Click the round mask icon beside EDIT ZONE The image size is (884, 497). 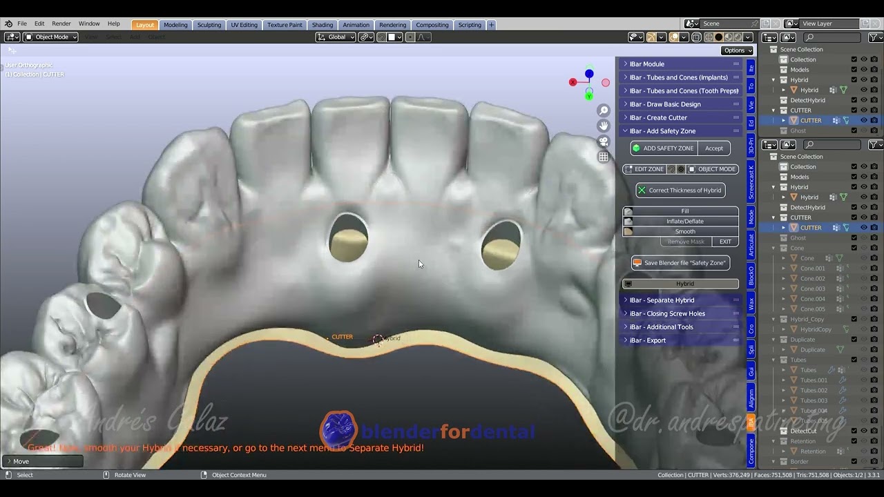[681, 169]
